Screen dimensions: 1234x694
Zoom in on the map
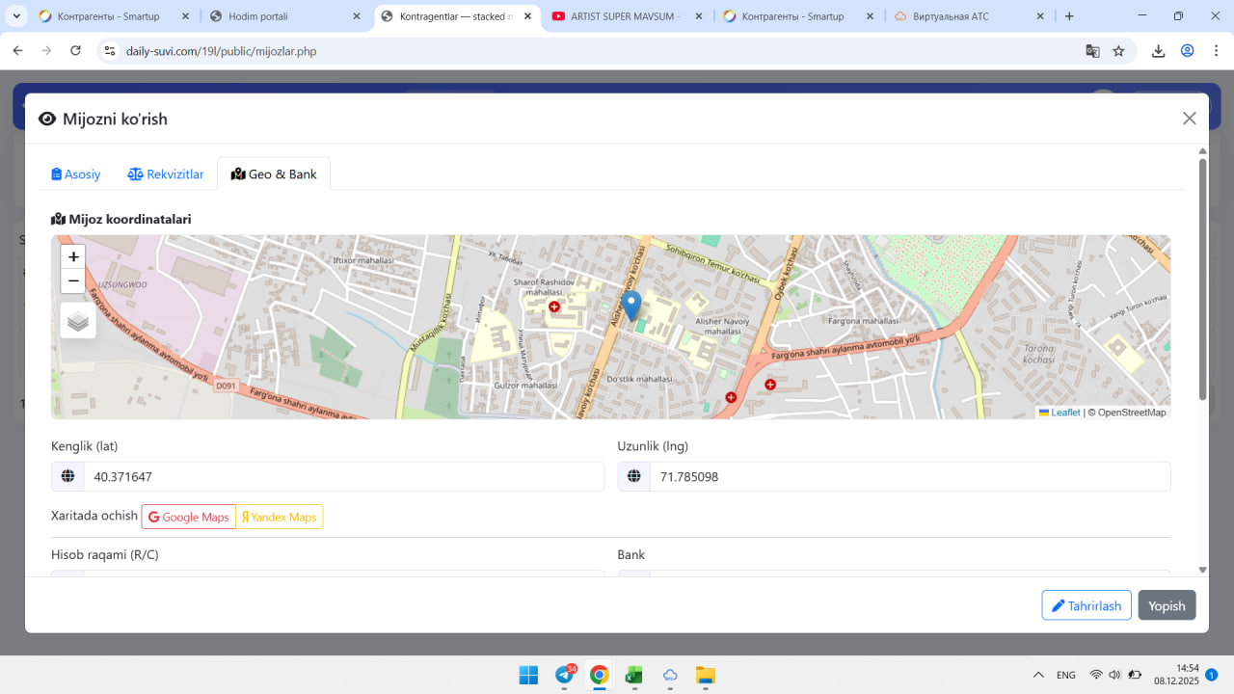(73, 256)
